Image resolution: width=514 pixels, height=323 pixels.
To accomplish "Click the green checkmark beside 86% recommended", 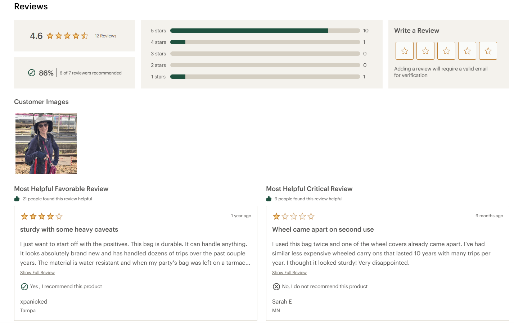I will (x=31, y=72).
